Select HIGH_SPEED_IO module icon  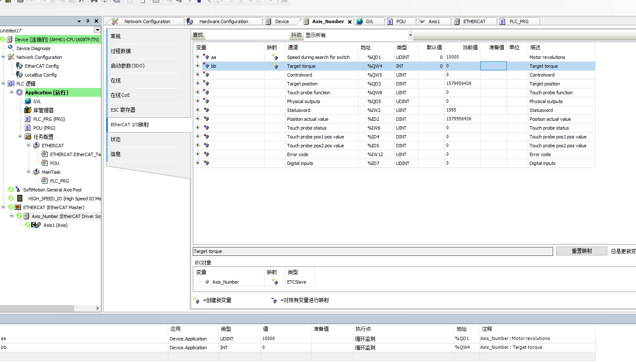click(19, 198)
